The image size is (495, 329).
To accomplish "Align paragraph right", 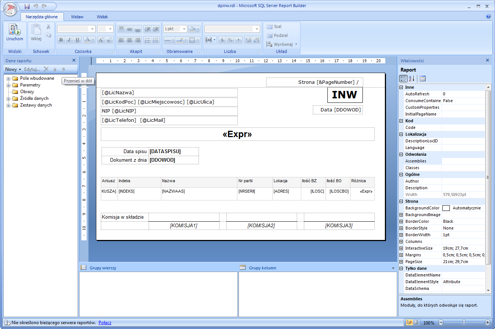I will (x=138, y=40).
